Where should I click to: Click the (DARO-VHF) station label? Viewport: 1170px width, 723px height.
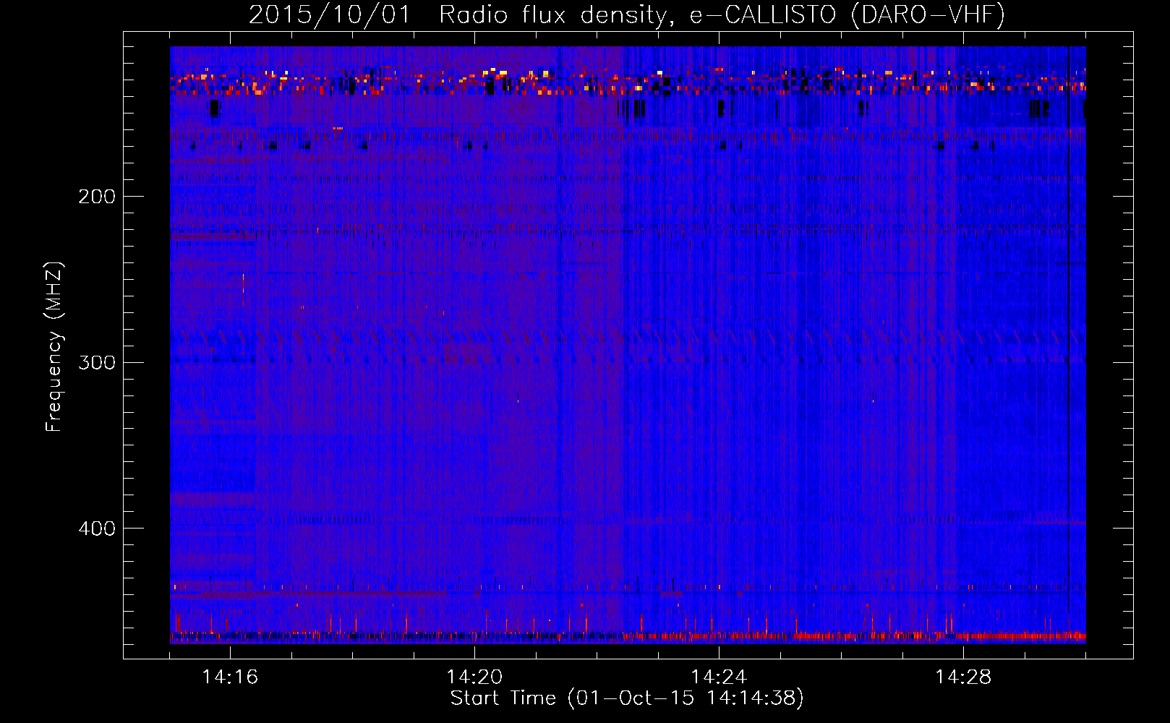tap(928, 14)
